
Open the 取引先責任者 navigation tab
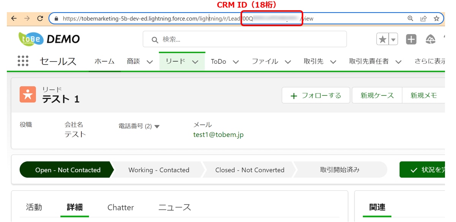(369, 61)
